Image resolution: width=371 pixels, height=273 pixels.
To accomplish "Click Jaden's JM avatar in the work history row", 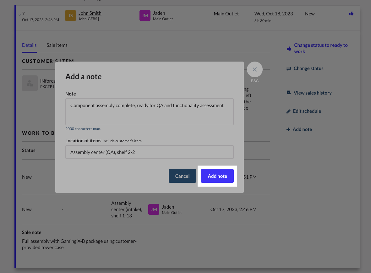I will point(154,210).
